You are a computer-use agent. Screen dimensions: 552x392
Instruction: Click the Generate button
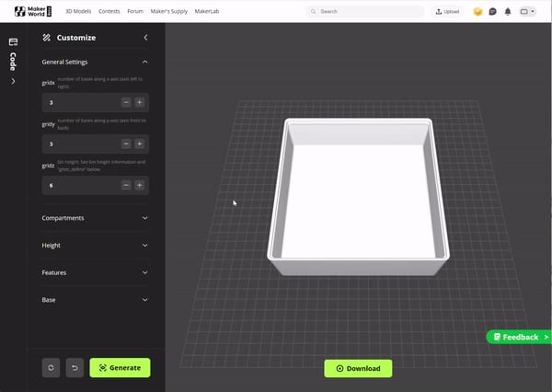tap(120, 368)
